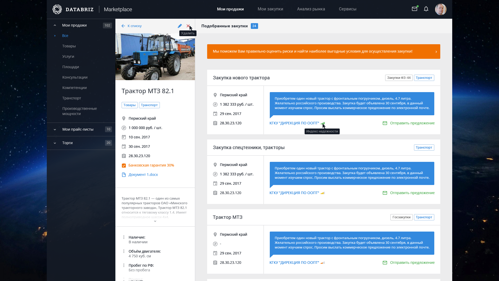Open the Мои продажи top navigation tab
The height and width of the screenshot is (281, 499).
coord(230,9)
